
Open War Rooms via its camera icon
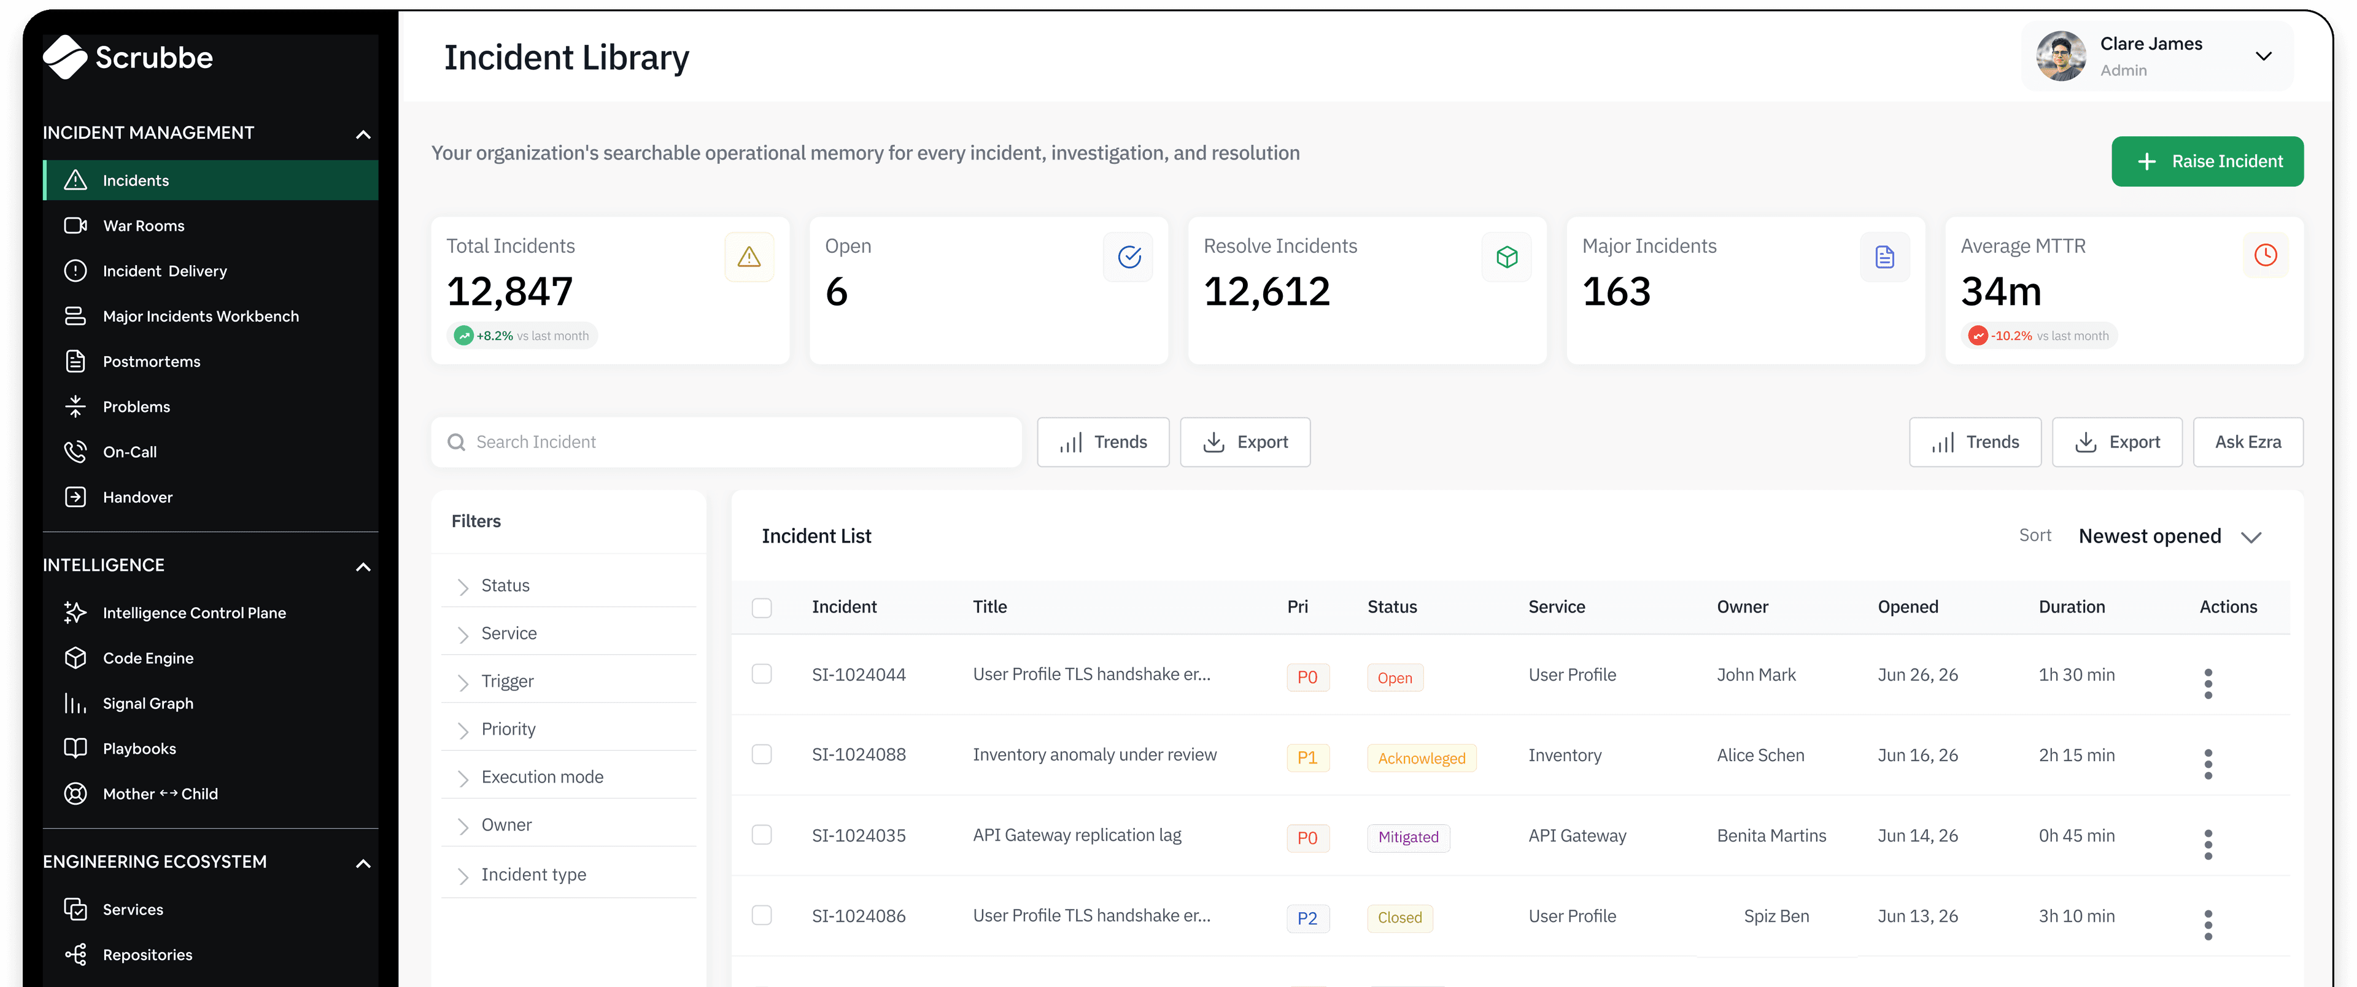pyautogui.click(x=76, y=225)
